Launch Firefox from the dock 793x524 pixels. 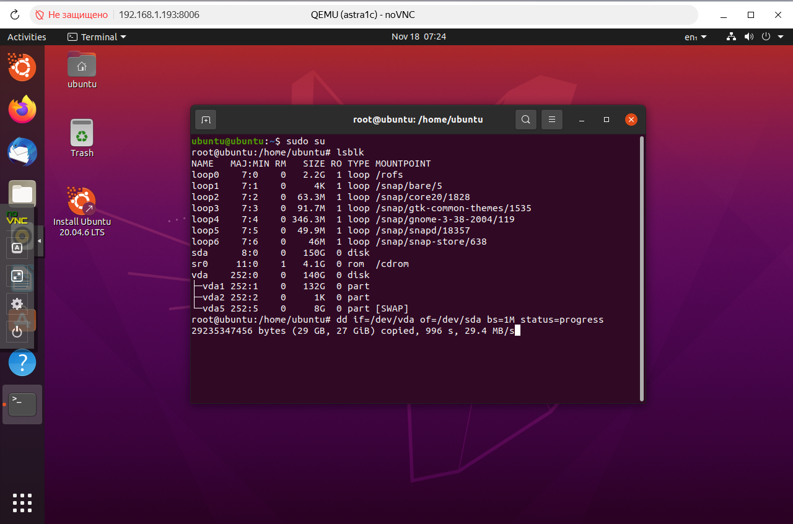[22, 110]
